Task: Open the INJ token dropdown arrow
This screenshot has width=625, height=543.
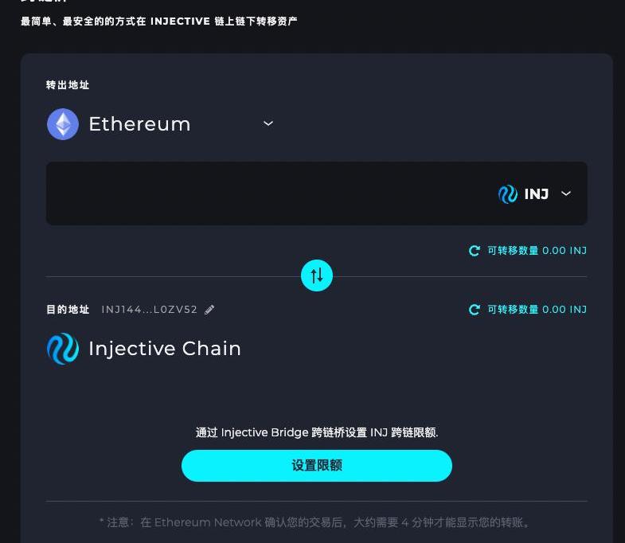Action: click(x=566, y=193)
